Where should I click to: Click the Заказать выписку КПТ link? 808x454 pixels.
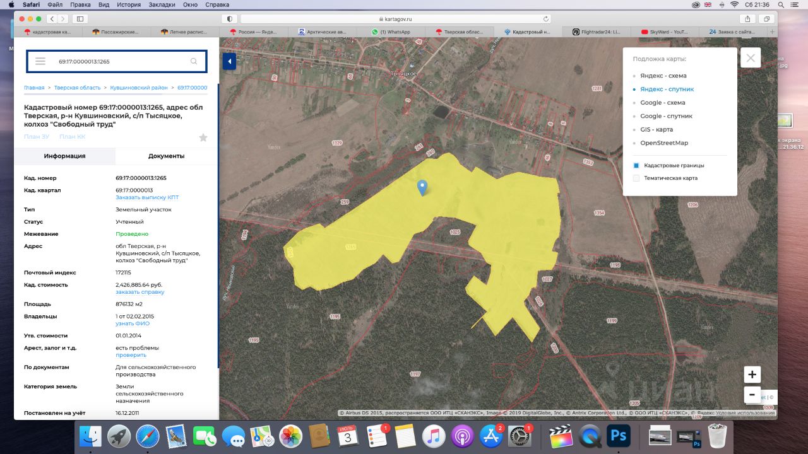tap(147, 197)
